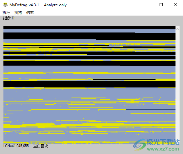
Task: Click the 空白区块 status label
Action: [x=41, y=146]
